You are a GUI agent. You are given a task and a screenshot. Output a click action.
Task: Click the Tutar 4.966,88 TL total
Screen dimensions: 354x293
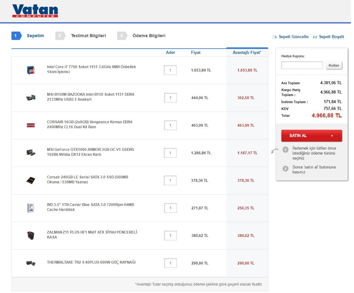pyautogui.click(x=327, y=116)
